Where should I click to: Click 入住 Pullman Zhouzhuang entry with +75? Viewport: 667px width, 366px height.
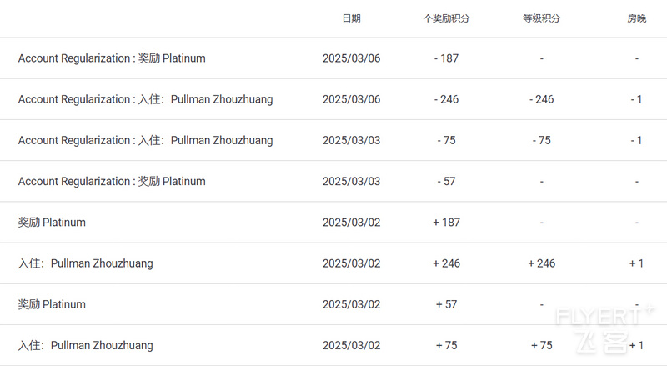tap(86, 345)
